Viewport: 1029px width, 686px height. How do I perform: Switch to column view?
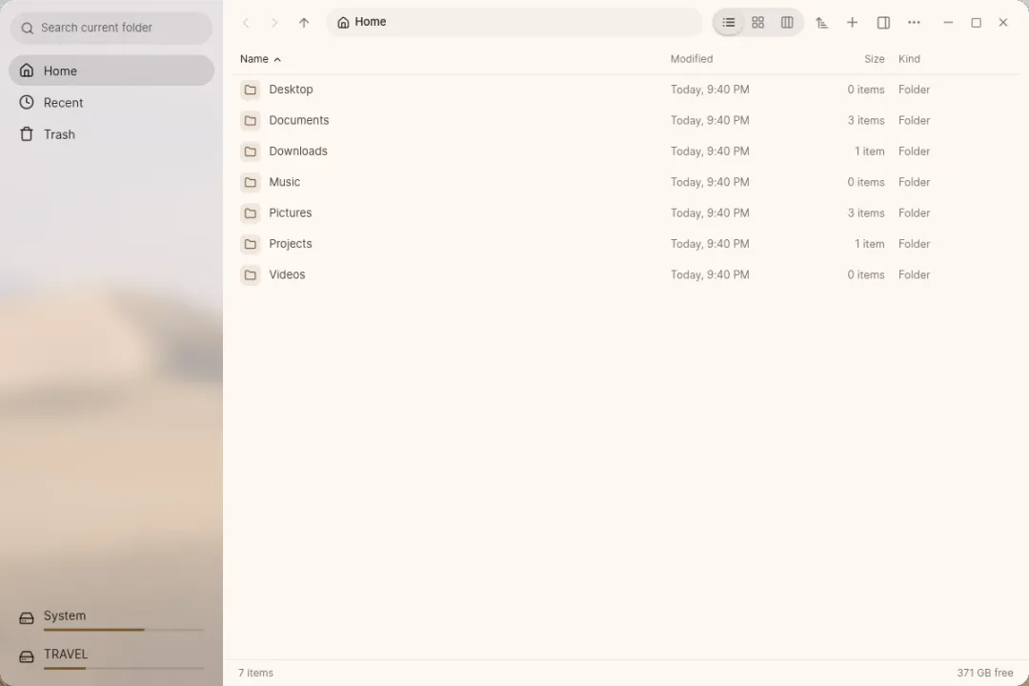787,23
